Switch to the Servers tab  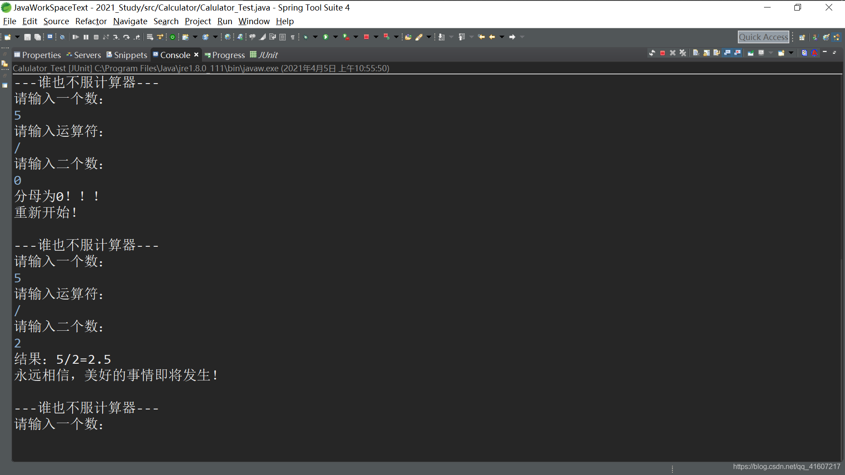coord(84,55)
